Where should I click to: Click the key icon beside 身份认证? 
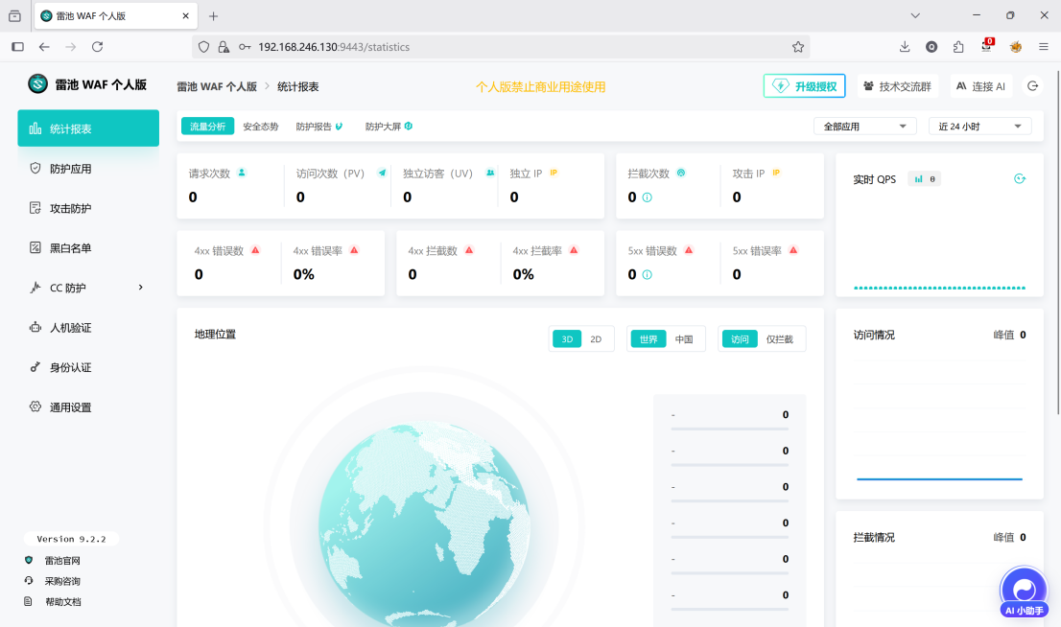point(35,366)
